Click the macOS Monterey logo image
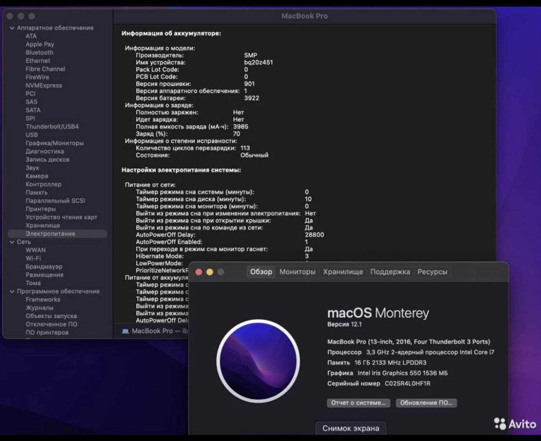The width and height of the screenshot is (541, 441). [x=258, y=361]
